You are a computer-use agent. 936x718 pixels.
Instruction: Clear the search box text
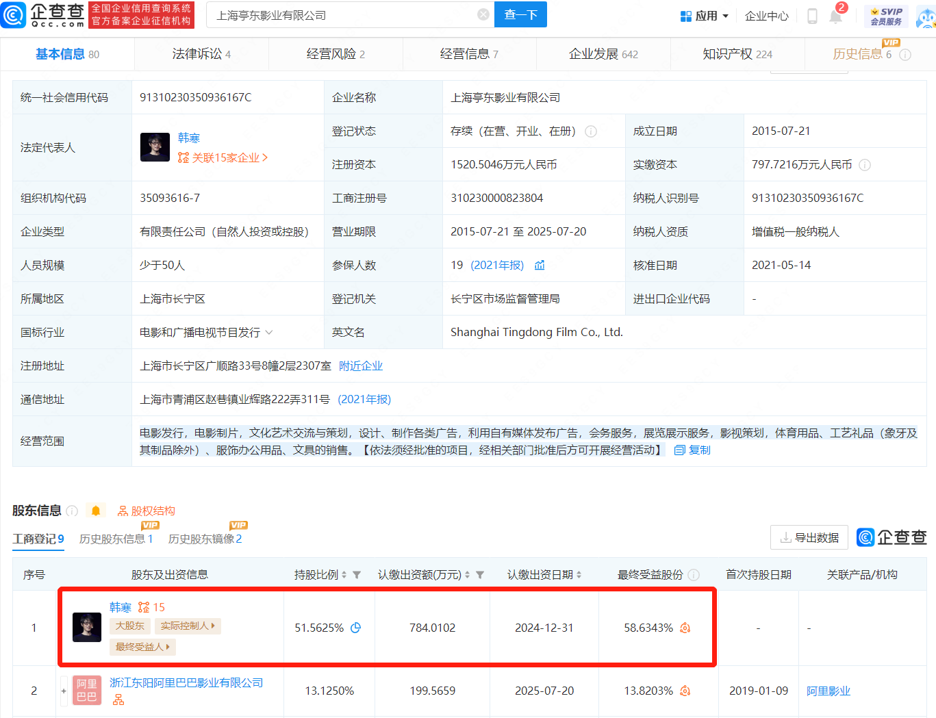coord(483,14)
